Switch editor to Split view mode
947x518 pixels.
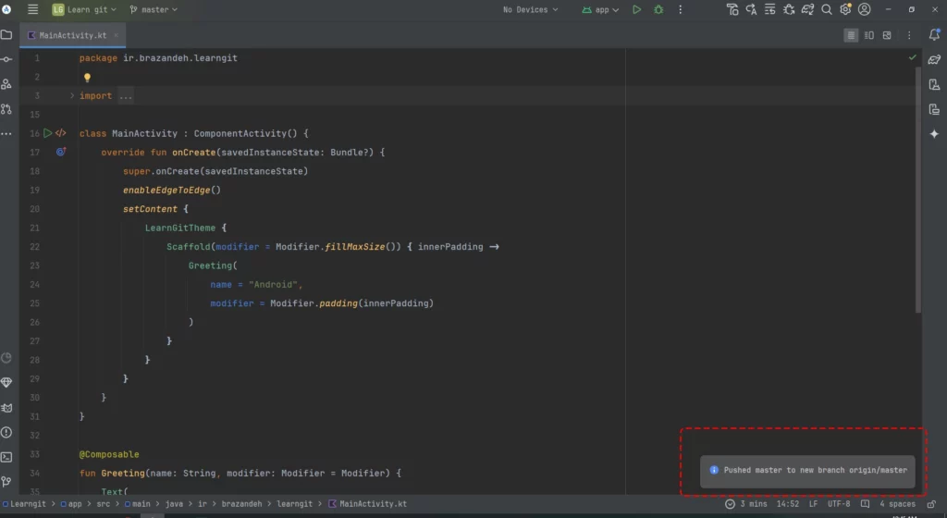click(868, 36)
